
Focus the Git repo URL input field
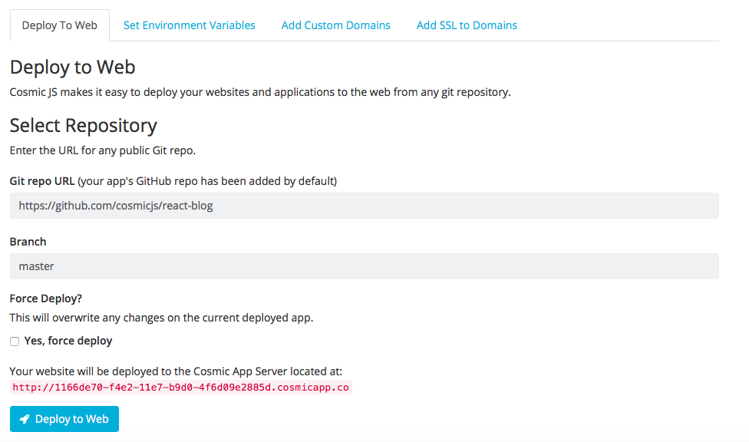point(364,206)
